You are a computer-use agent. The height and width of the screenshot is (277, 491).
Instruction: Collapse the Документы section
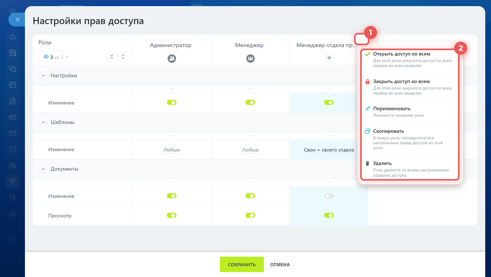point(43,169)
